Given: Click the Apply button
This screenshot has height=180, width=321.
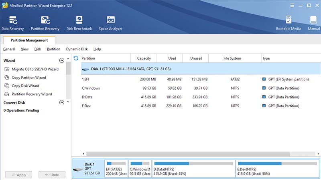Looking at the screenshot, I should tap(18, 175).
